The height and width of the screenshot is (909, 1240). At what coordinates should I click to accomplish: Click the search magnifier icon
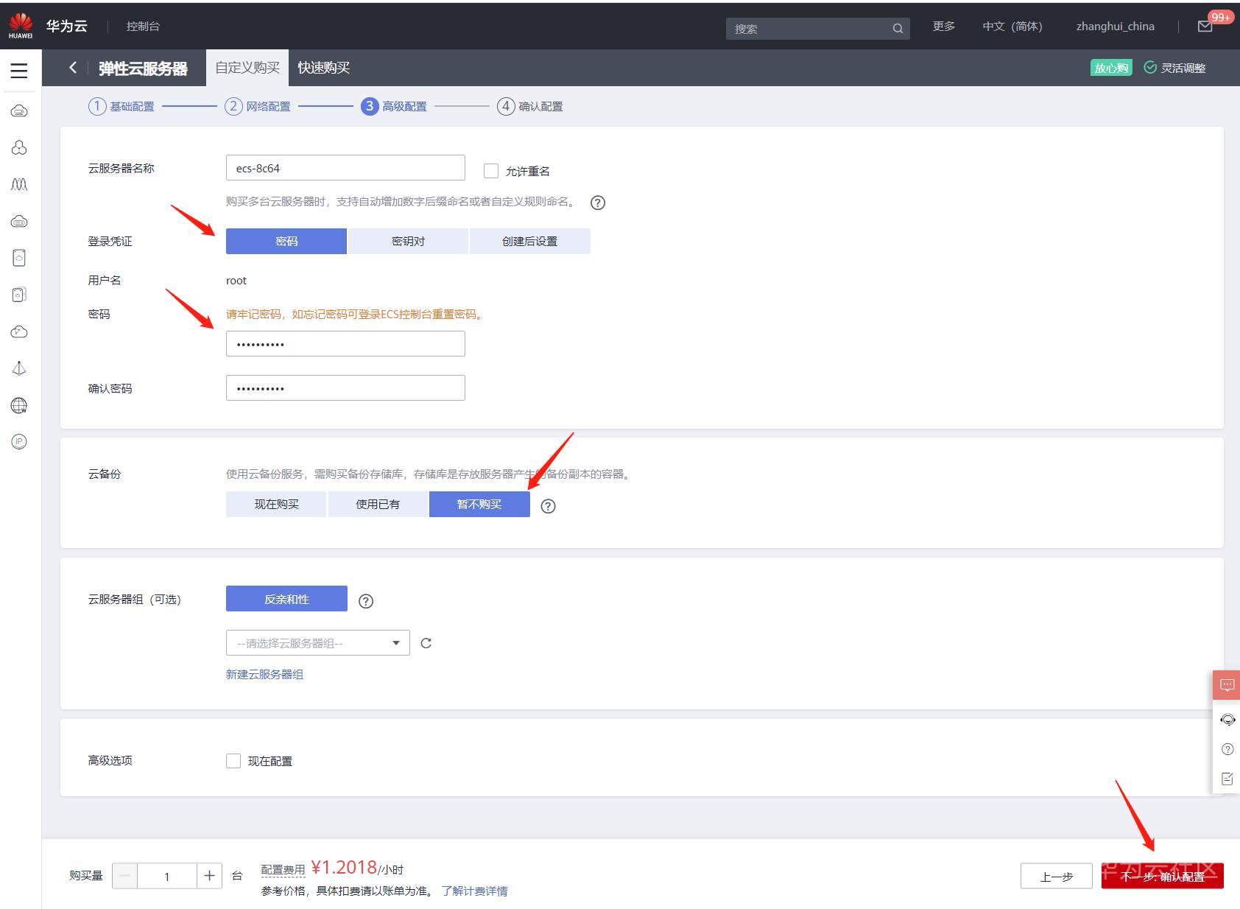(x=898, y=29)
